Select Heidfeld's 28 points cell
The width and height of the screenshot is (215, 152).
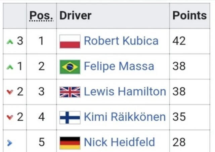coord(179,142)
